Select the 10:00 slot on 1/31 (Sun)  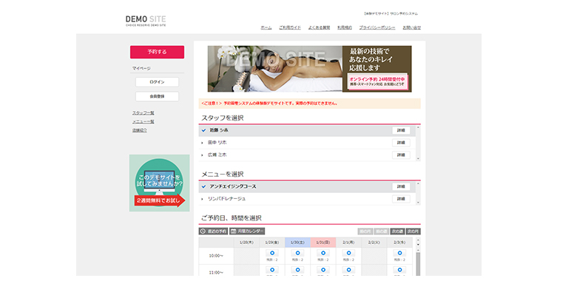pos(323,253)
